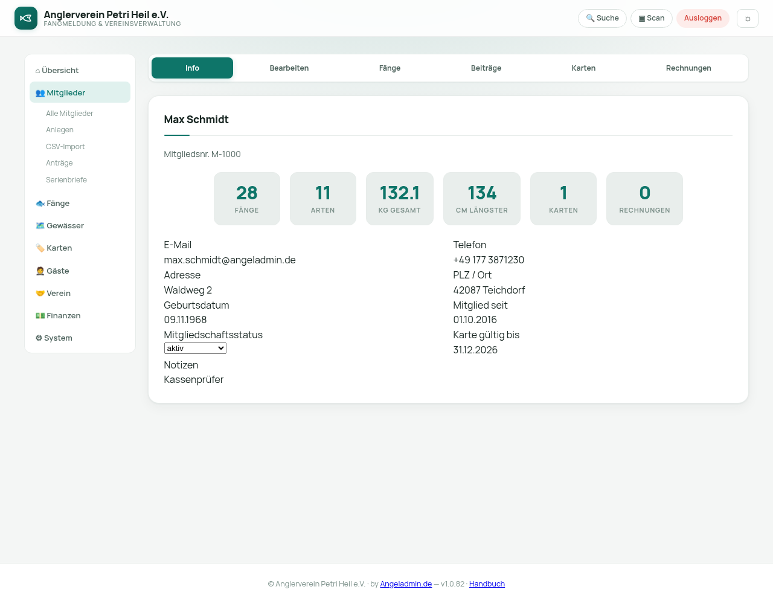
Task: Click the phone number +49 177 3871230
Action: pyautogui.click(x=489, y=260)
